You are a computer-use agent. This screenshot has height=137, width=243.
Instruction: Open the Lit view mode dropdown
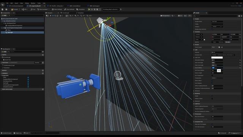[180, 16]
